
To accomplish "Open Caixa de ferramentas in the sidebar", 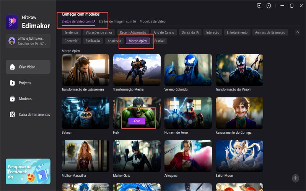I will tap(28, 114).
